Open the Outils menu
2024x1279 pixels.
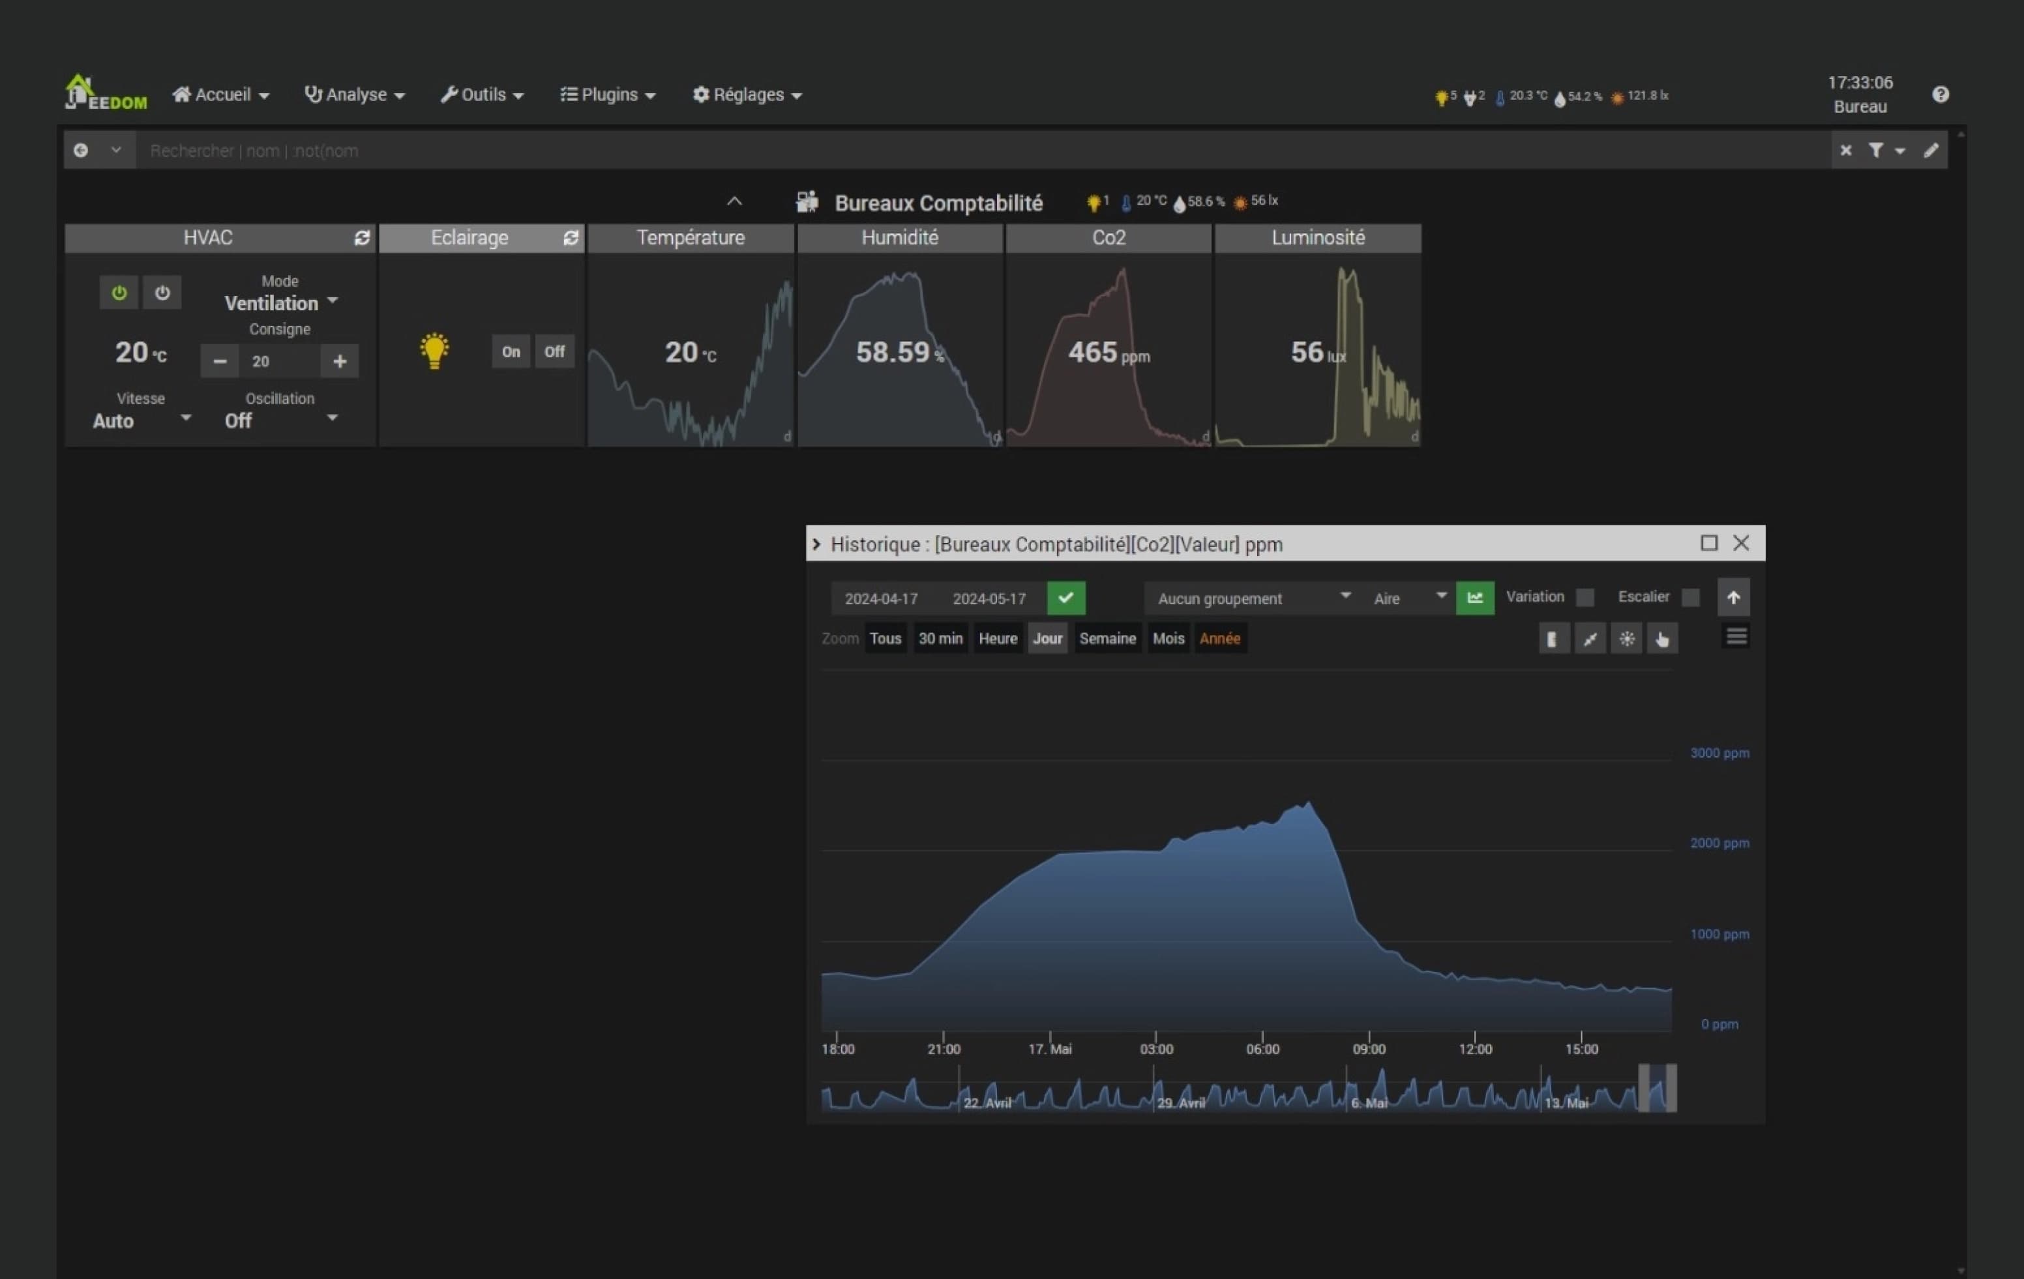[x=482, y=94]
